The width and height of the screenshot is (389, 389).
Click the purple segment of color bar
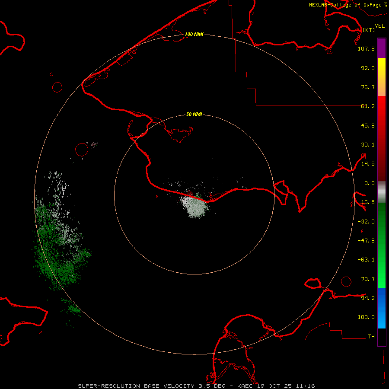click(382, 48)
